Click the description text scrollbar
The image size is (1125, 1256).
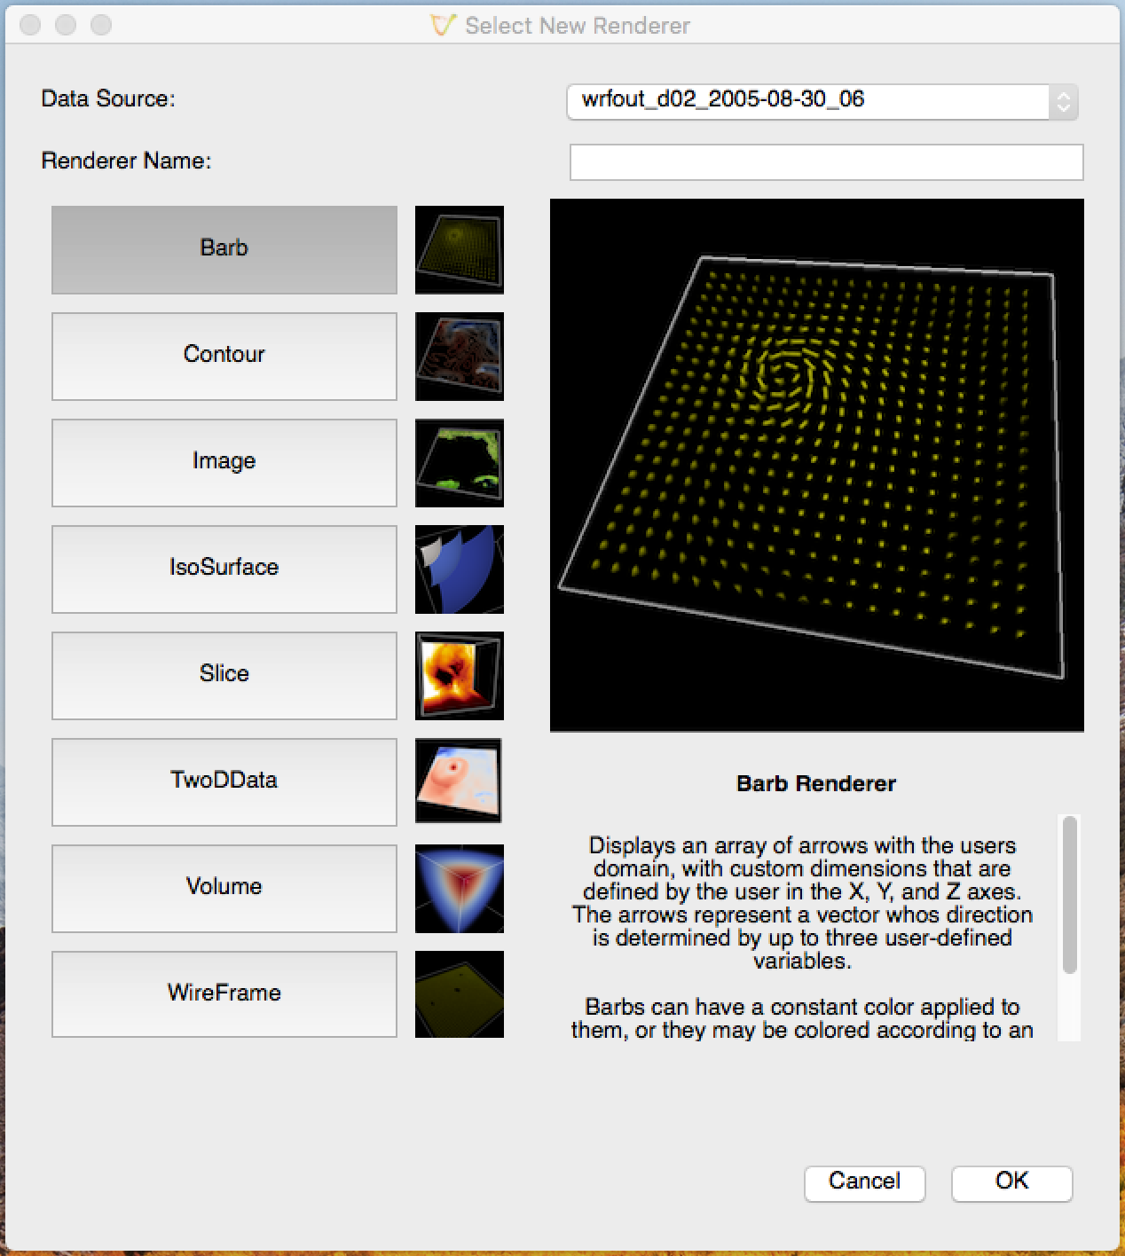click(x=1070, y=894)
